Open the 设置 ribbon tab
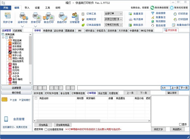Image resolution: width=190 pixels, height=139 pixels. coord(37,8)
